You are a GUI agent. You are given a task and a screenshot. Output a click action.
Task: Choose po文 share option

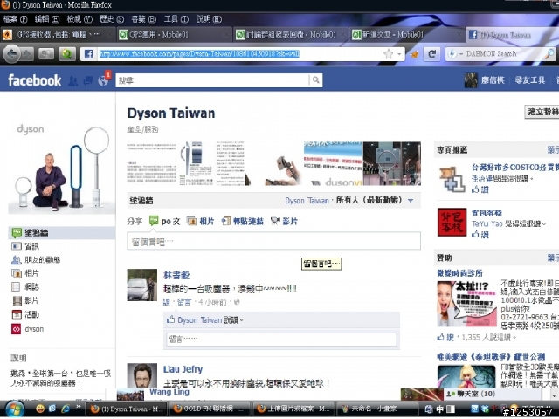click(165, 221)
